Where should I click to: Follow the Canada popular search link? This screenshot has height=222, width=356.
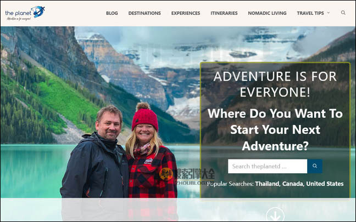point(293,184)
